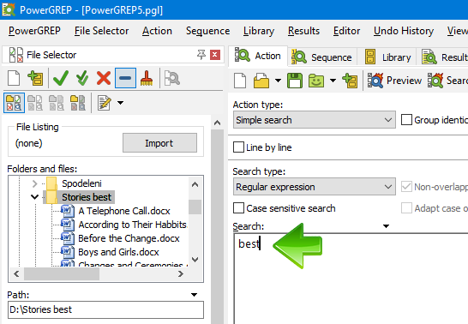Screen dimensions: 468x324
Task: Switch to the Sequence tab
Action: (x=322, y=57)
